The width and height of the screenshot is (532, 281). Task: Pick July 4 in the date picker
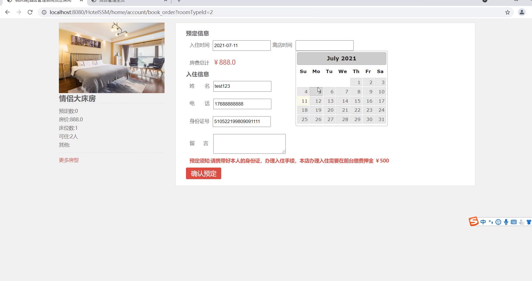303,91
